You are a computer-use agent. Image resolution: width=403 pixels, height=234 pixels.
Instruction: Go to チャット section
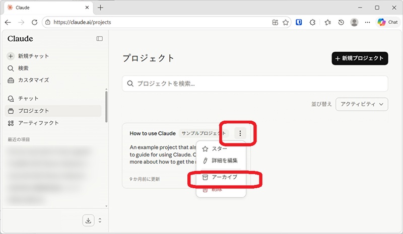(23, 98)
